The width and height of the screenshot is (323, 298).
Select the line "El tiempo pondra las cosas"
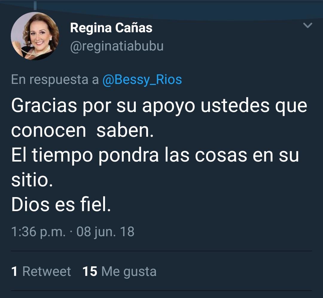[155, 156]
